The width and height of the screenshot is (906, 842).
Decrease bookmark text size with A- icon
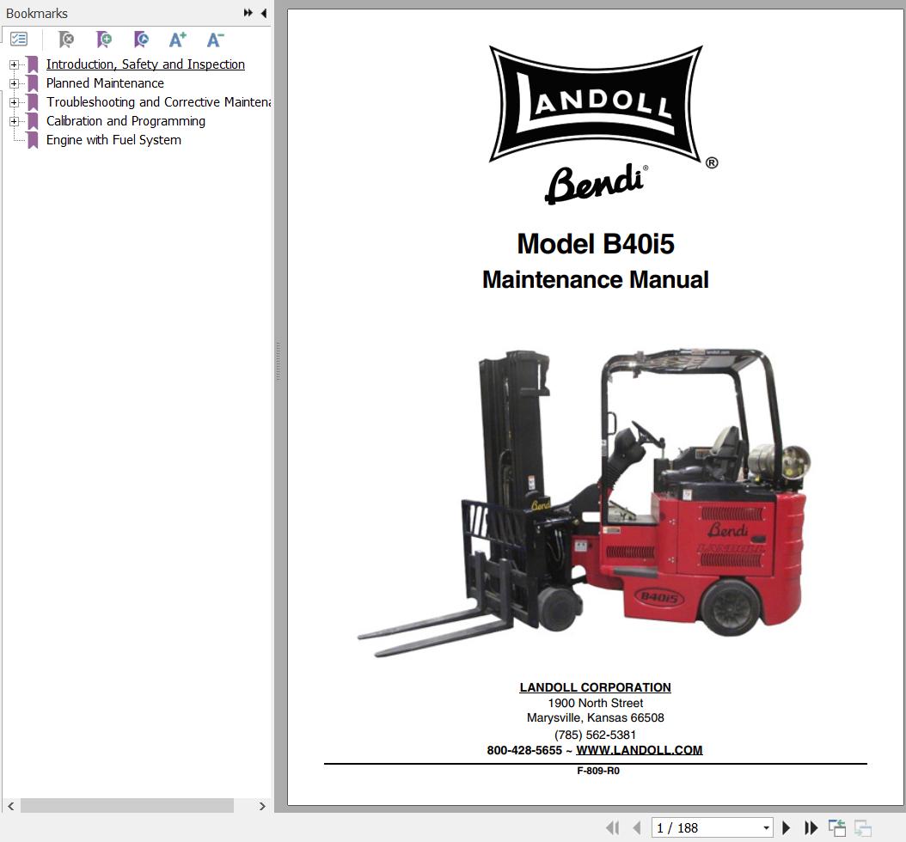point(214,40)
